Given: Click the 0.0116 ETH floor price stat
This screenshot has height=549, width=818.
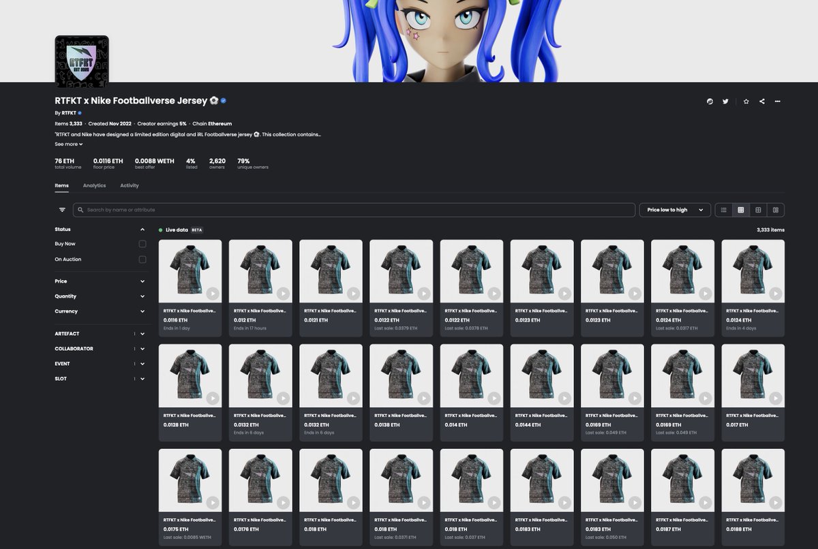Looking at the screenshot, I should tap(108, 163).
